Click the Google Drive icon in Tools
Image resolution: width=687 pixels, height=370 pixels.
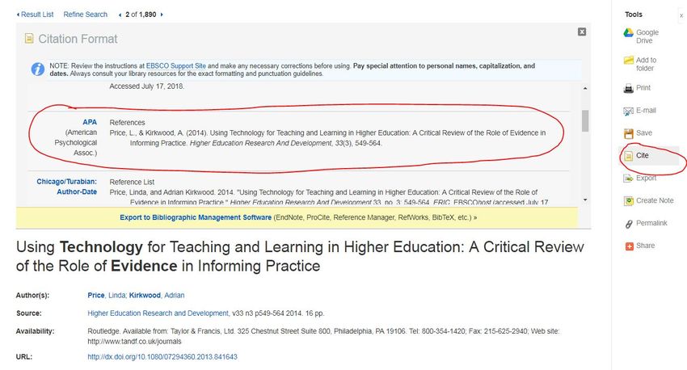coord(628,33)
